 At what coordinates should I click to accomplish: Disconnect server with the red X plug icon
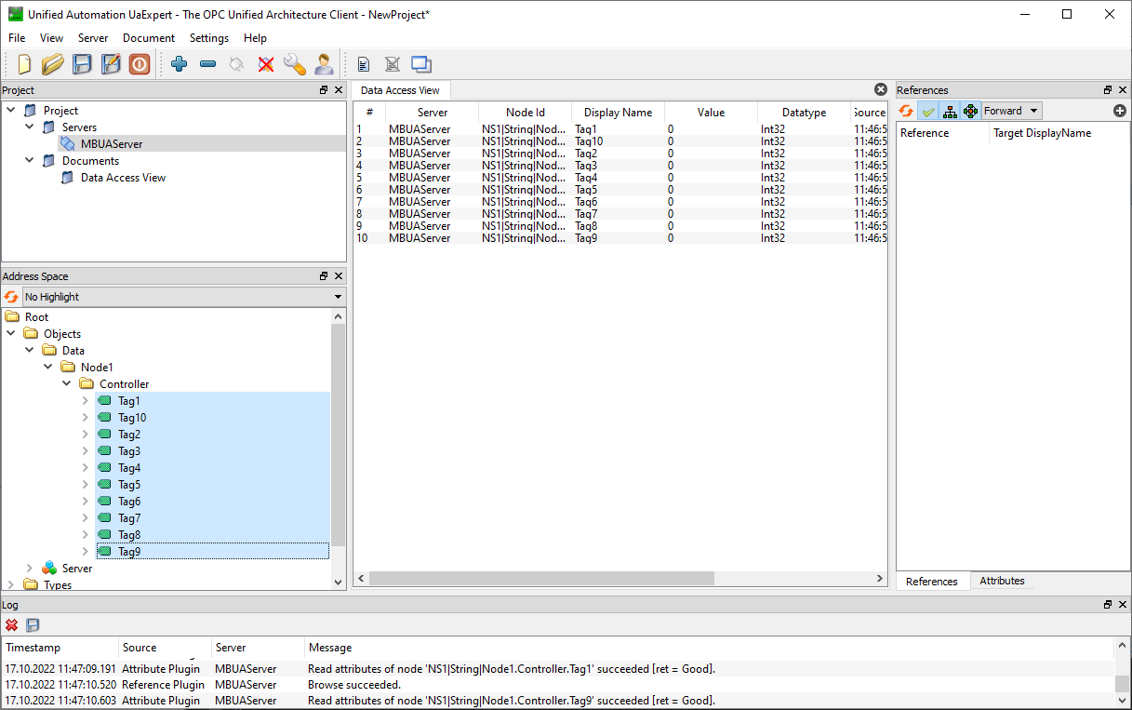[266, 64]
